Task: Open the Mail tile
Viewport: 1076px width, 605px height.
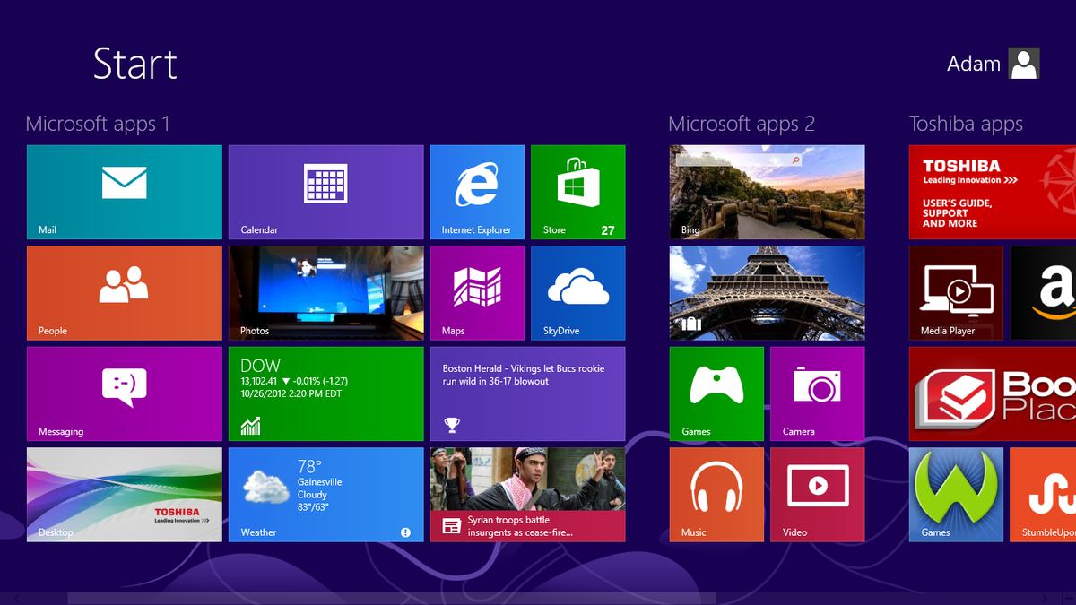Action: 125,192
